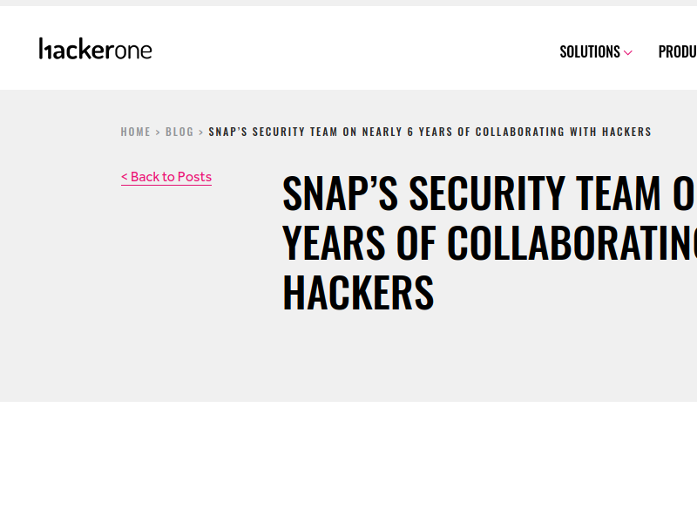Click the current-page breadcrumb title text
Viewport: 697px width, 523px height.
[x=430, y=132]
